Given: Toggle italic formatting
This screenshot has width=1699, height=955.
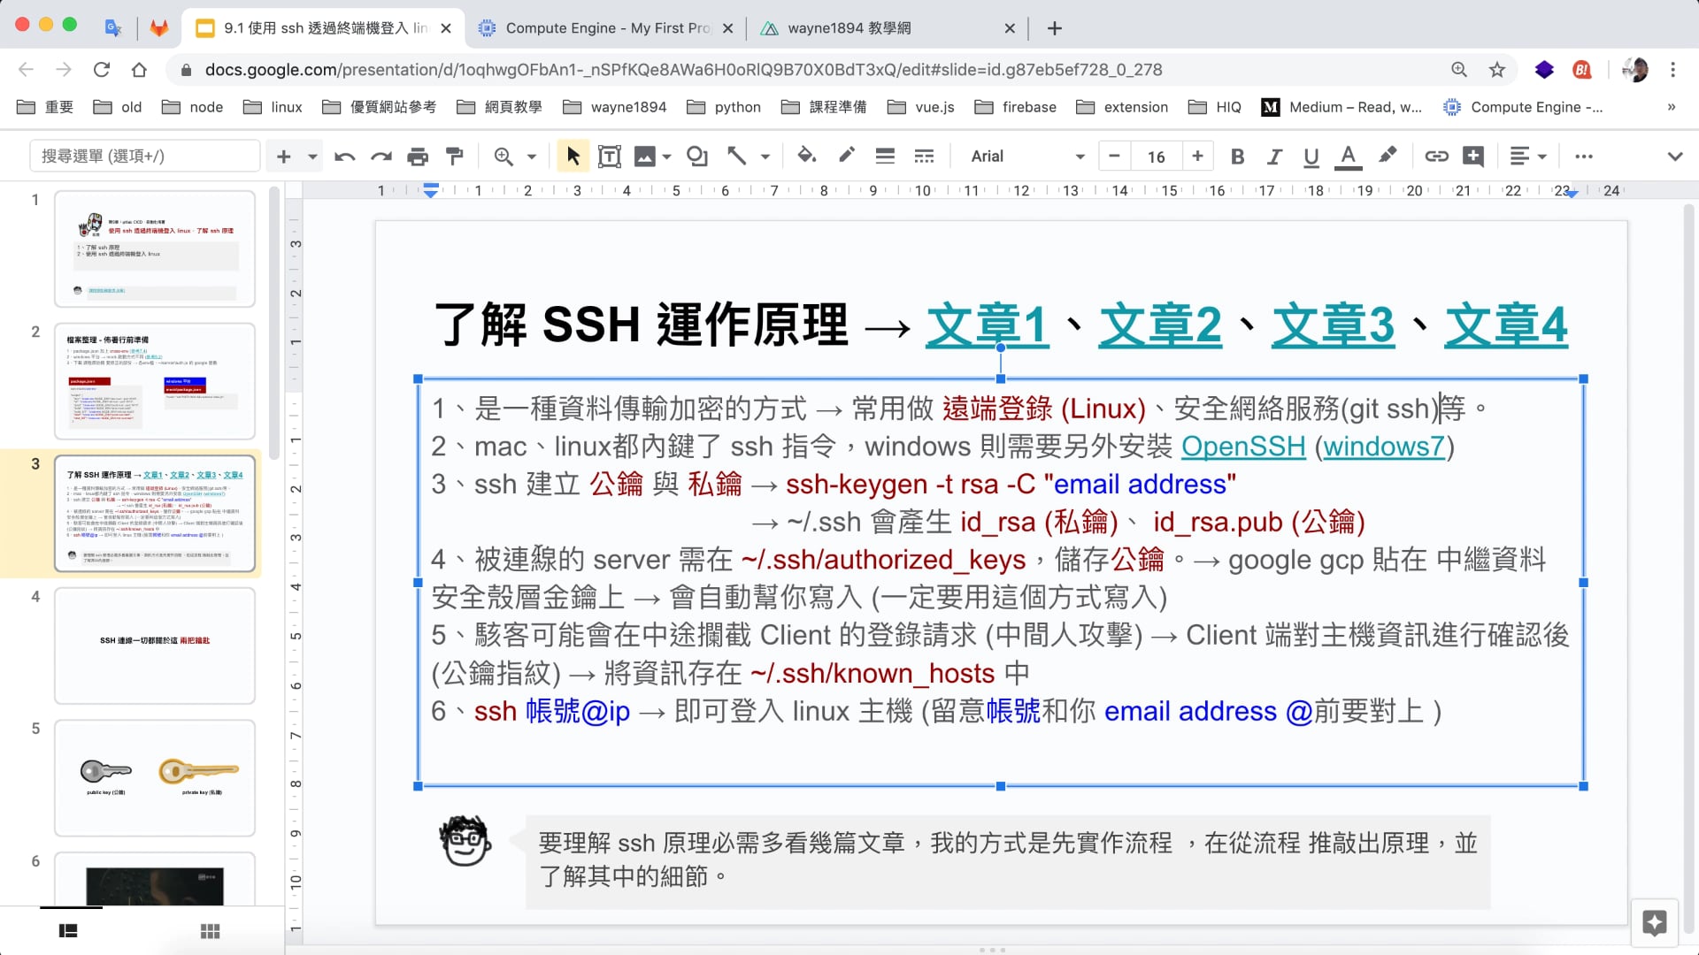Looking at the screenshot, I should pos(1273,157).
